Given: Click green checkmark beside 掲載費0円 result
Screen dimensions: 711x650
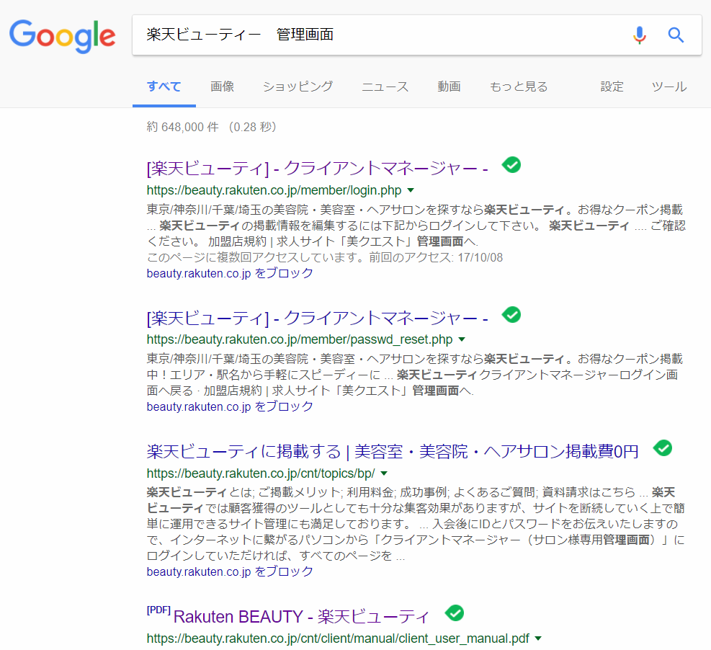Looking at the screenshot, I should tap(663, 448).
